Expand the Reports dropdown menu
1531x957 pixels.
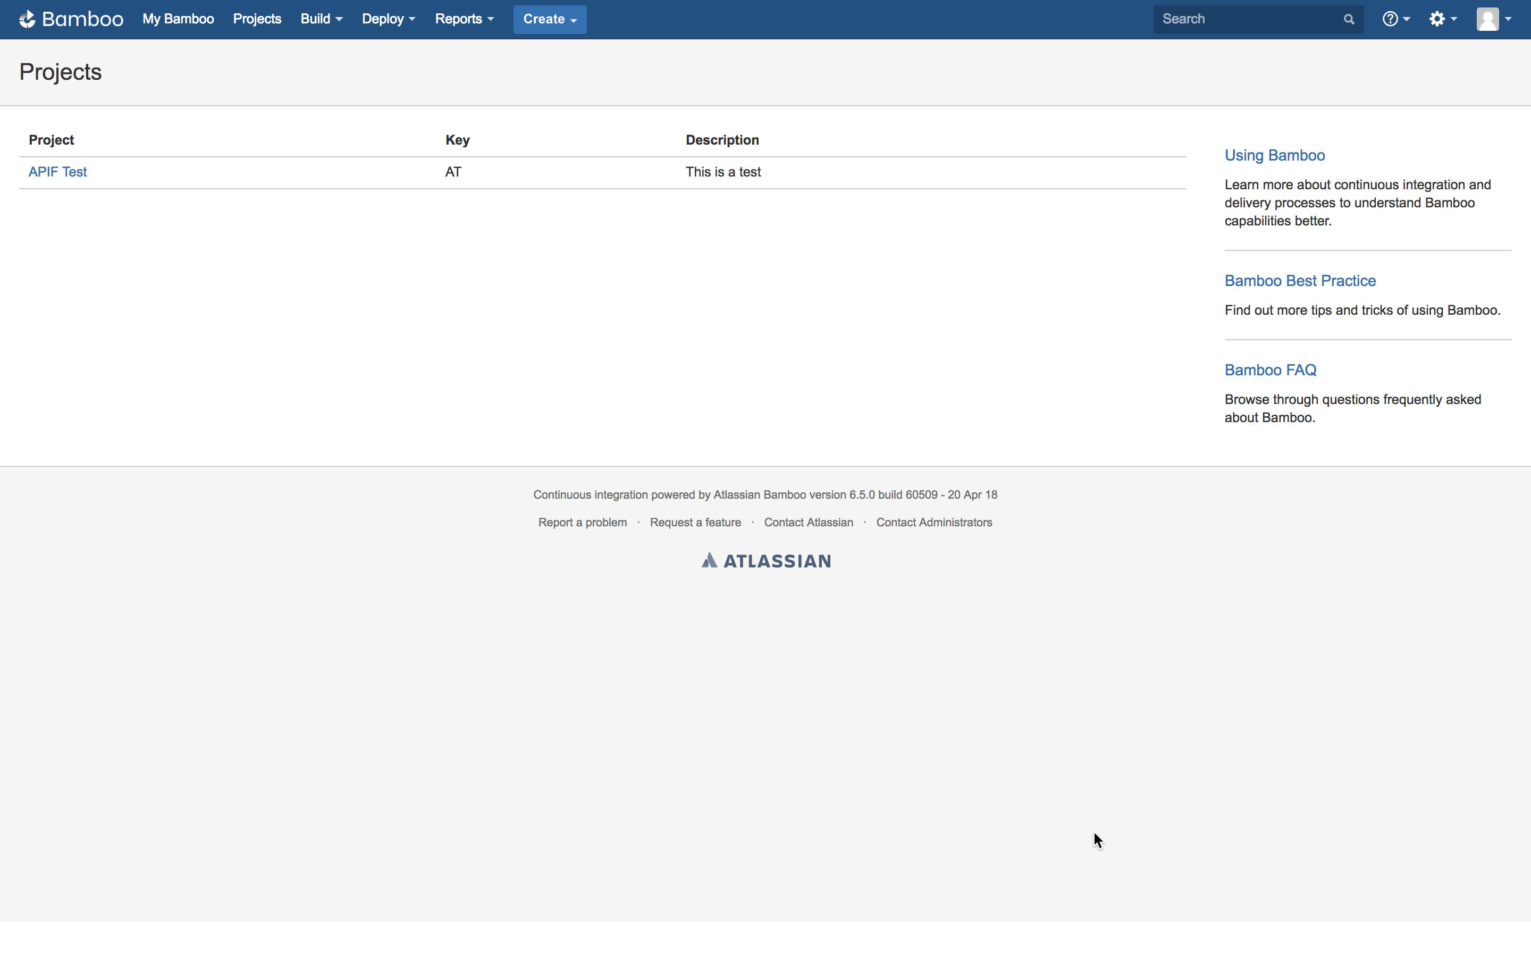click(464, 19)
